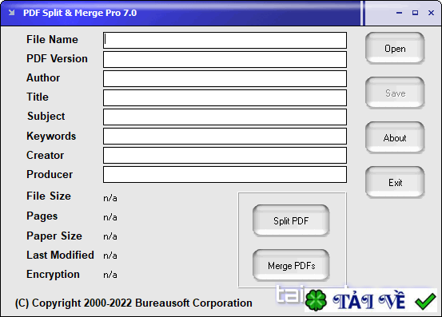Select the Producer input field
This screenshot has width=442, height=317.
click(225, 174)
